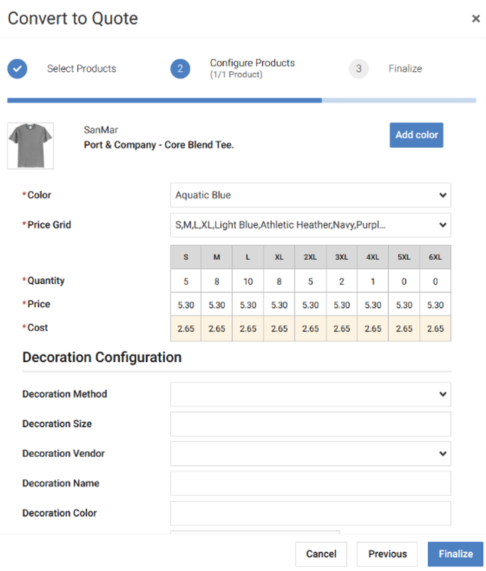This screenshot has width=486, height=571.
Task: Close the Convert to Quote dialog
Action: pos(476,18)
